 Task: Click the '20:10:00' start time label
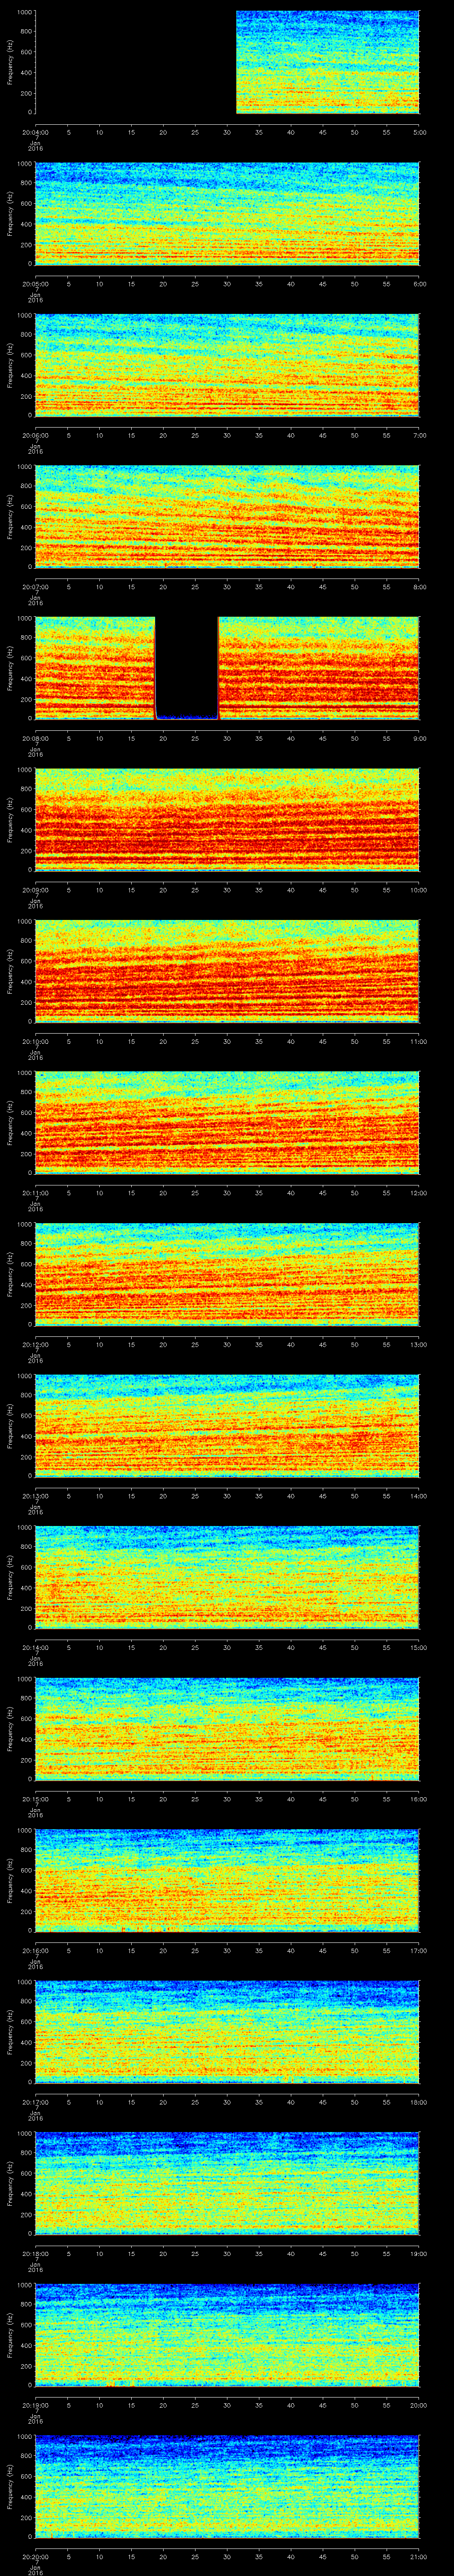35,1041
